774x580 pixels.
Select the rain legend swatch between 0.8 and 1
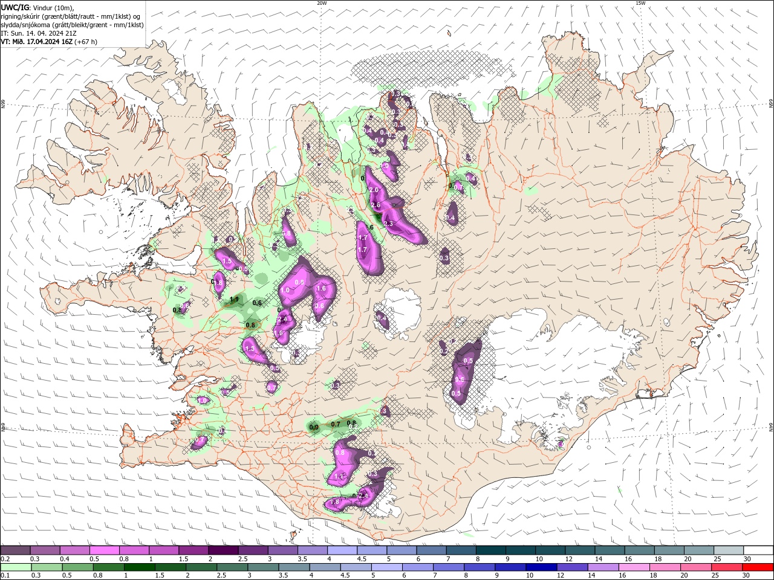pos(108,567)
